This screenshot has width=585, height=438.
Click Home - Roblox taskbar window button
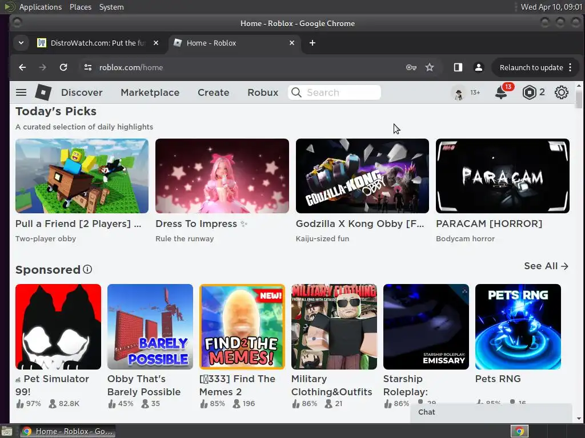pyautogui.click(x=67, y=431)
